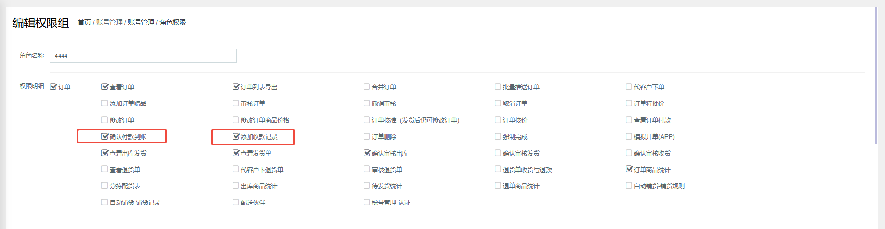Viewport: 885px width, 229px height.
Task: Check the 修改订单 checkbox
Action: (105, 120)
